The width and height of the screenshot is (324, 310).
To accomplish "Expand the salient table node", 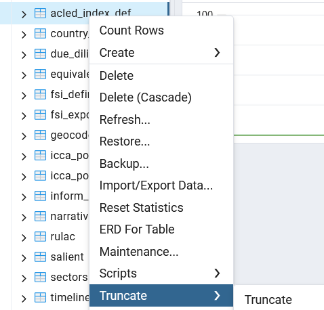I will click(x=24, y=258).
